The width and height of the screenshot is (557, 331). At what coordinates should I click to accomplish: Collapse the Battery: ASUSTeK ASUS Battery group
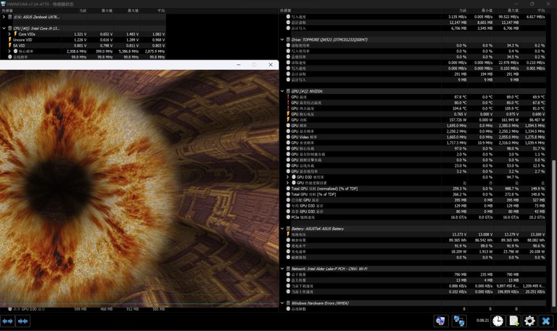pyautogui.click(x=283, y=229)
